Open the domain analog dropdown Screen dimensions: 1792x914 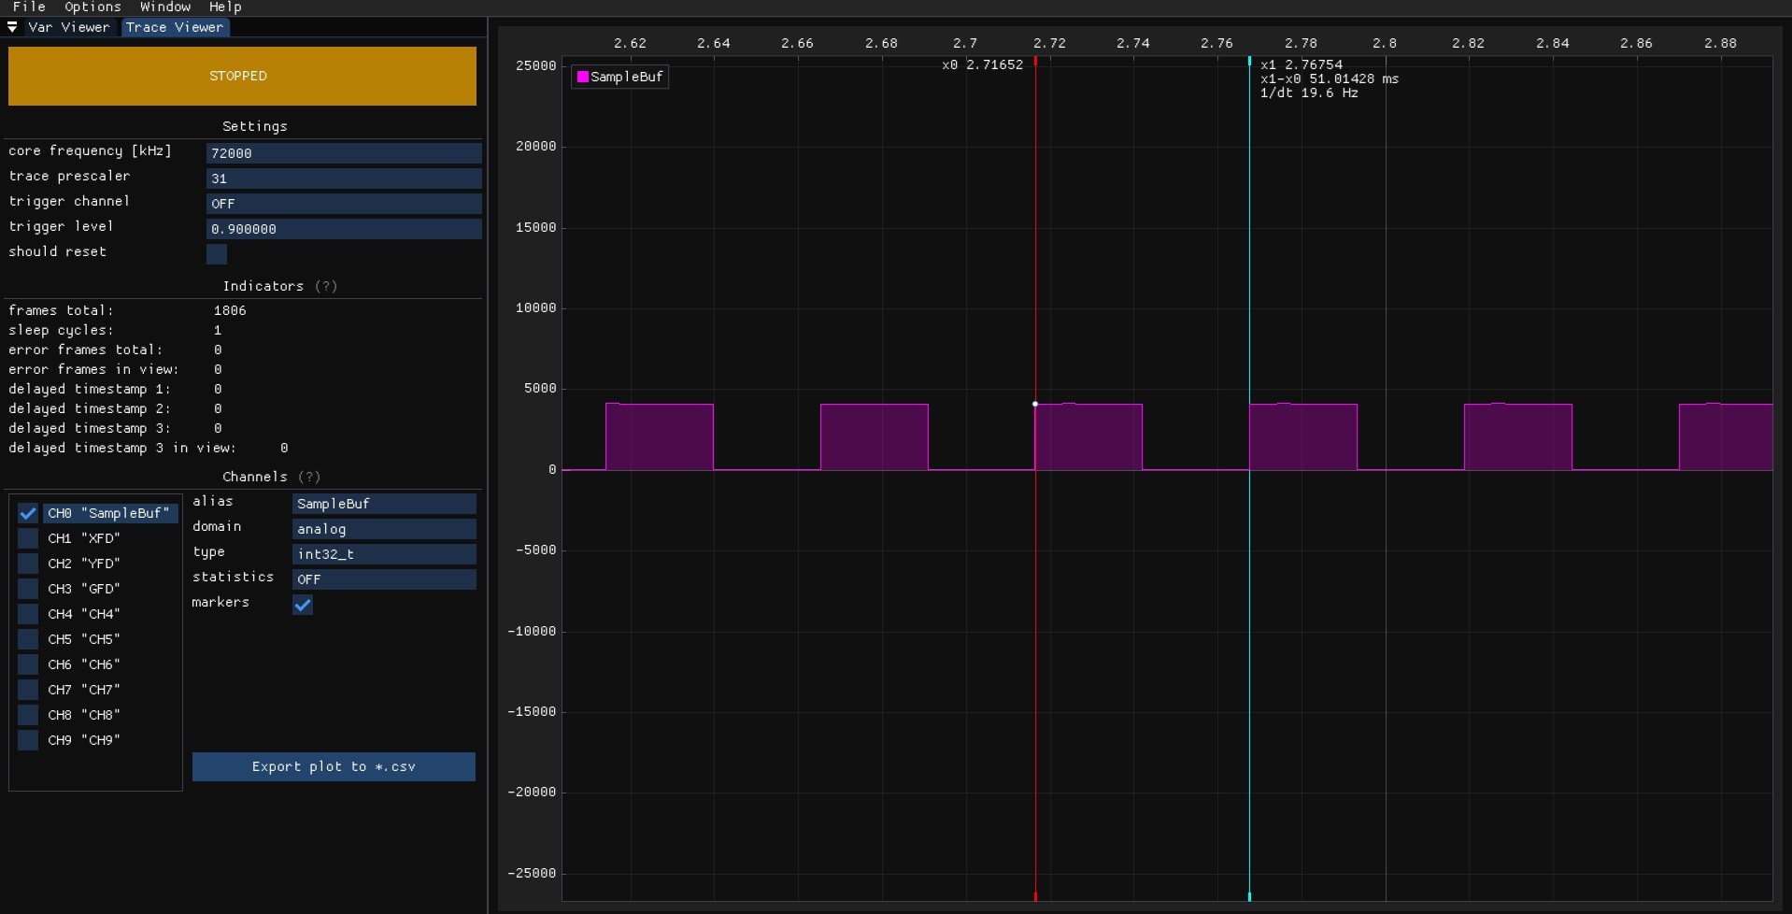coord(383,529)
